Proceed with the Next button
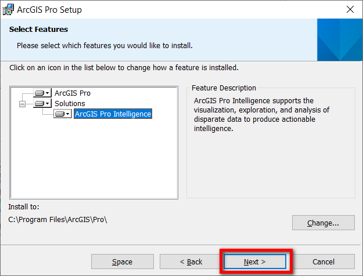Image resolution: width=363 pixels, height=276 pixels. pos(255,262)
